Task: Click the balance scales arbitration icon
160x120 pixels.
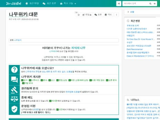Action: coord(14,99)
